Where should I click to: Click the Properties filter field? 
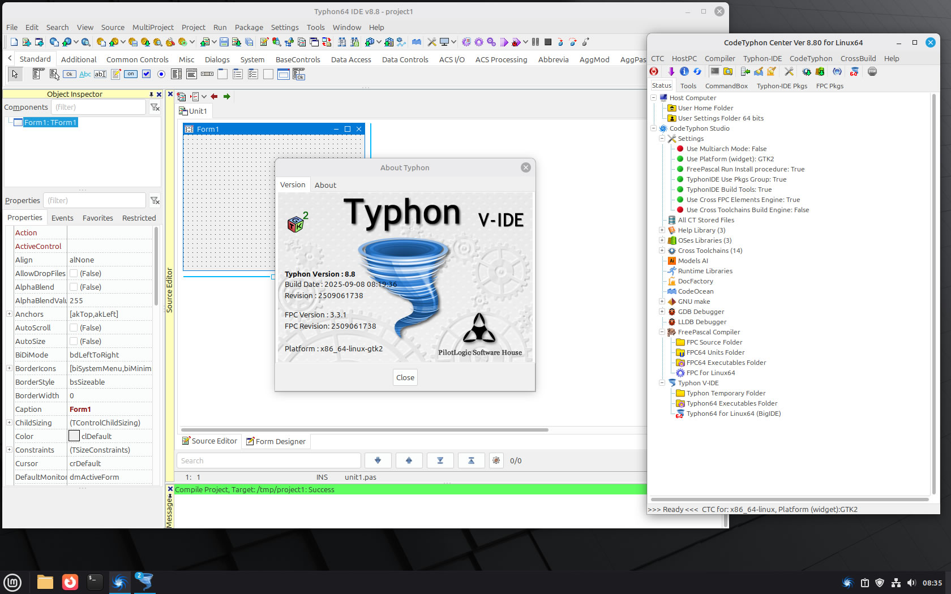[x=94, y=200]
